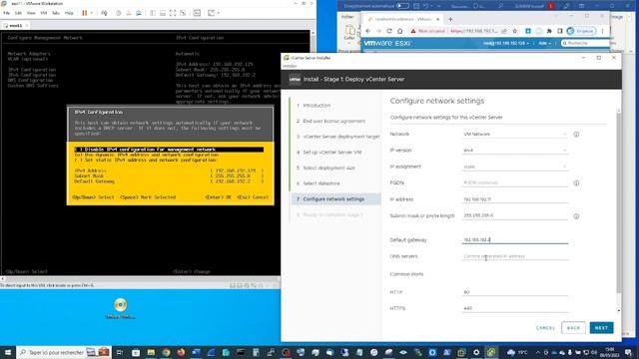Click the Network info icon in installer

tap(576, 134)
